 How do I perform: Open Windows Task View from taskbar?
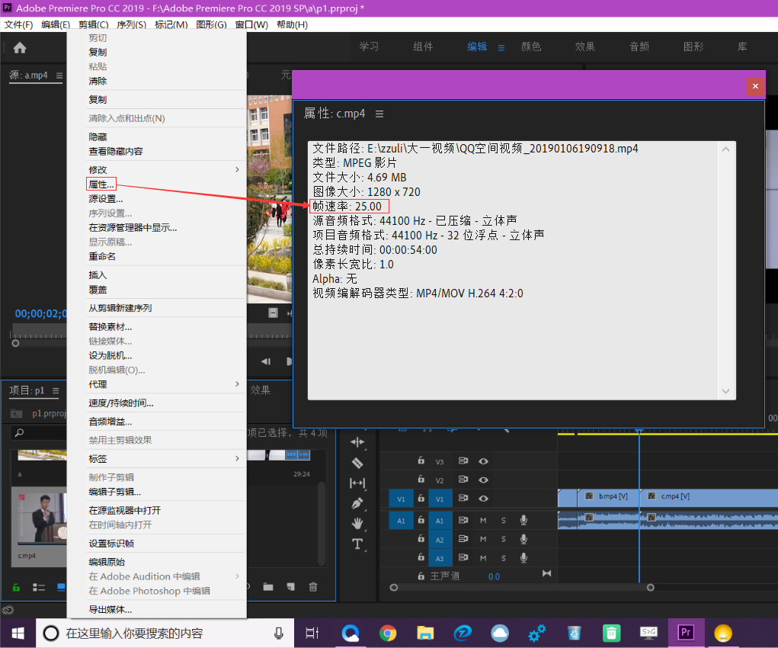[x=312, y=633]
